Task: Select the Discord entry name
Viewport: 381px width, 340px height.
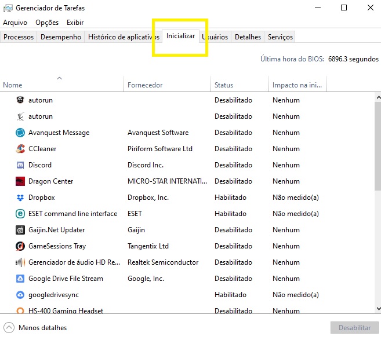Action: (x=40, y=165)
